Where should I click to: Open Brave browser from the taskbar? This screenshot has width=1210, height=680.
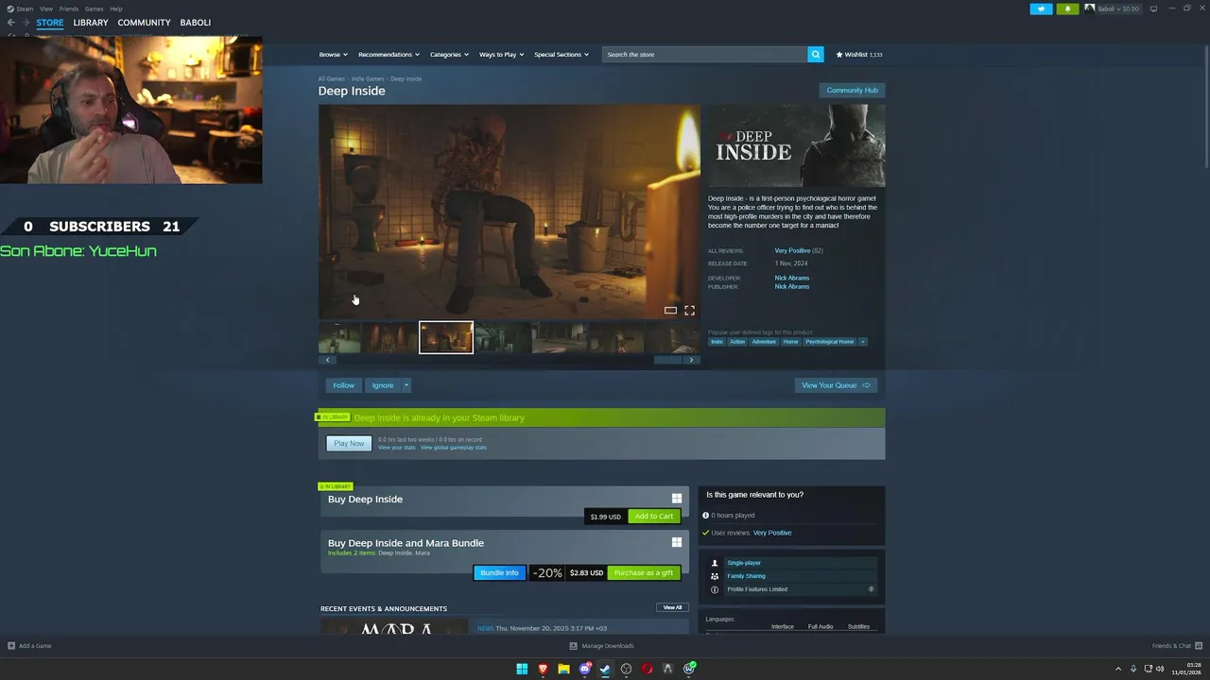tap(543, 669)
